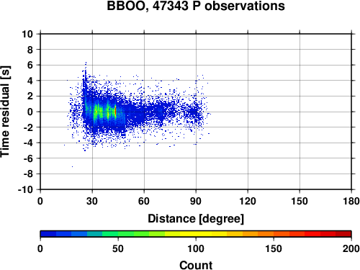The height and width of the screenshot is (270, 360).
Task: Click the Count label below the colorbar
Action: click(x=196, y=265)
